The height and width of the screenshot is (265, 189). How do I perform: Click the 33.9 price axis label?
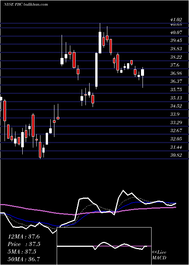pos(175,114)
